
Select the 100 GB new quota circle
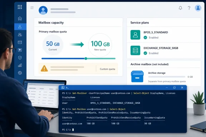(100, 45)
